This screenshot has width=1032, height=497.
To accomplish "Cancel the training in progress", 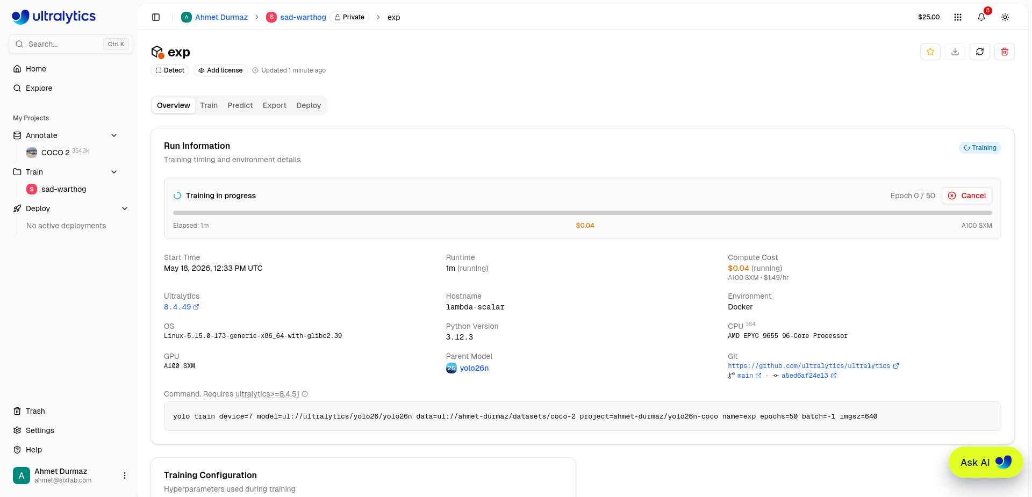I will tap(966, 196).
